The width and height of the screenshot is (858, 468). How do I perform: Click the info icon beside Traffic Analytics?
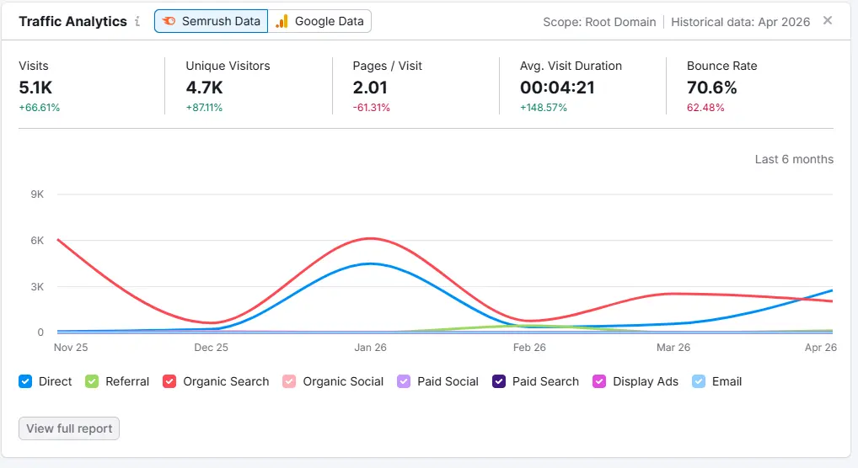tap(137, 21)
